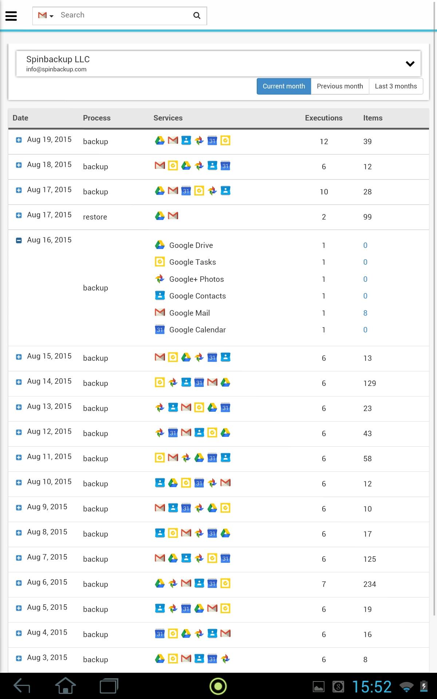Screen dimensions: 437x699
Task: Select the Last 3 months tab
Action: coord(396,86)
